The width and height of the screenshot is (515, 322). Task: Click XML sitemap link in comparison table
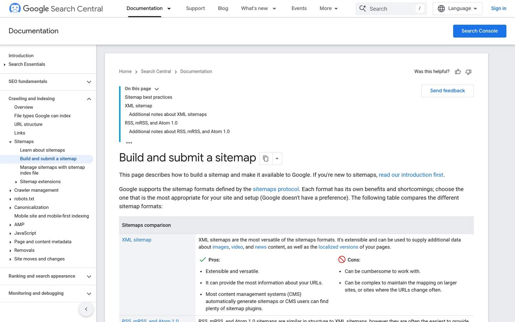(137, 240)
